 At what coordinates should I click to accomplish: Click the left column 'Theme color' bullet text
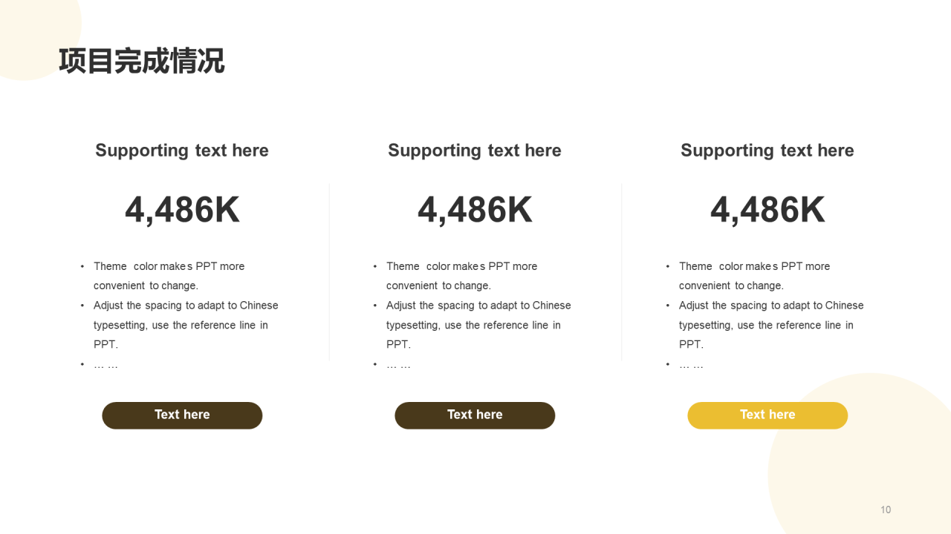(x=169, y=276)
